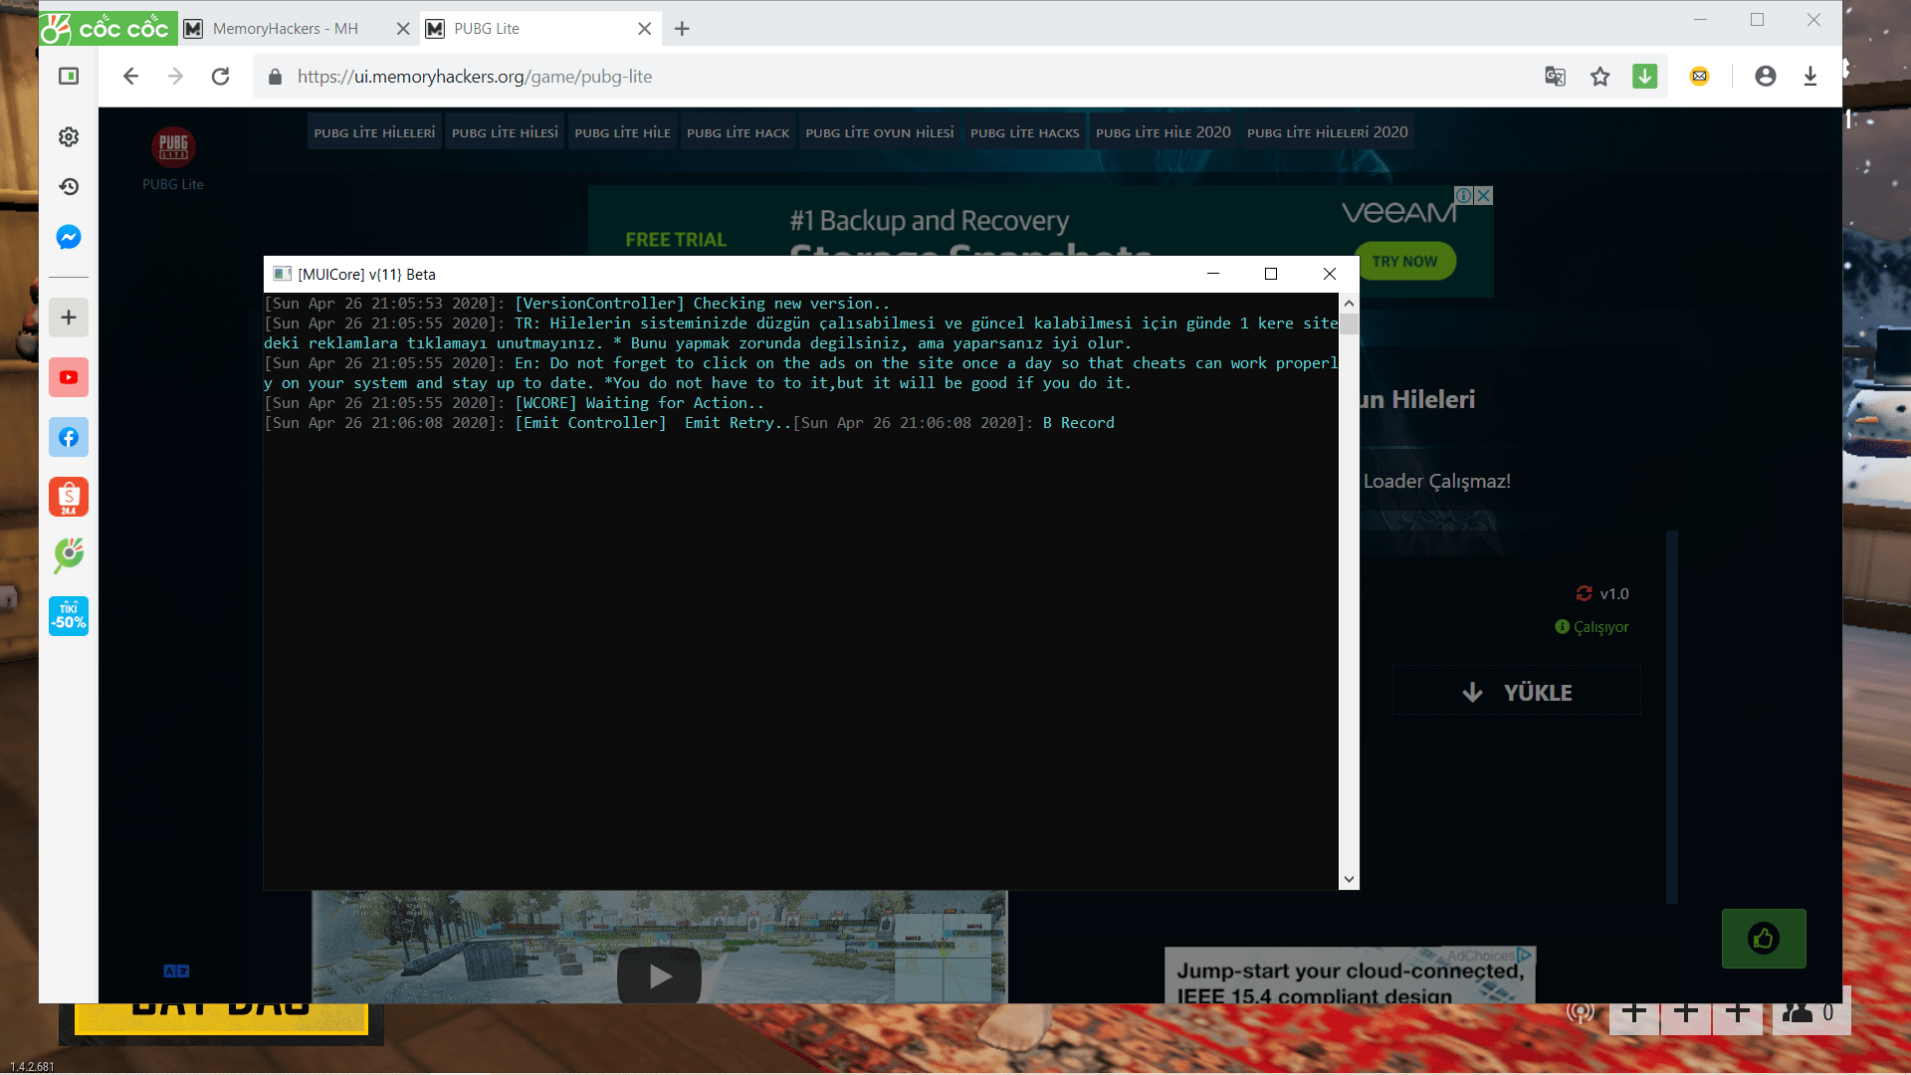Open the PUBG LITE HILE 2020 tag

(x=1163, y=132)
